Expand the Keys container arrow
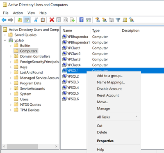The image size is (164, 153). coord(11,67)
